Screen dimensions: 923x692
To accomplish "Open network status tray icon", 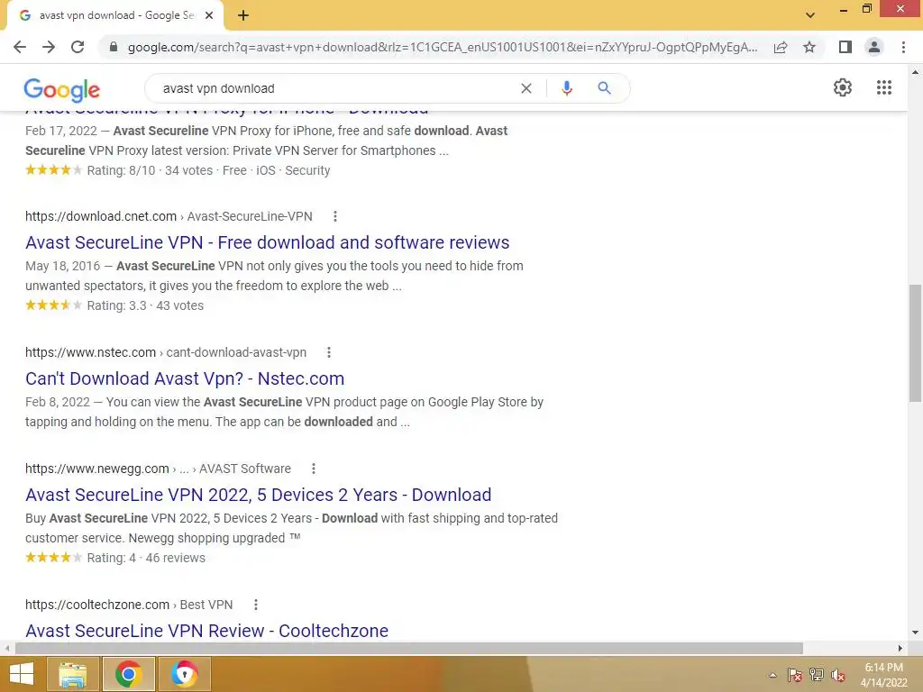I will tap(817, 676).
